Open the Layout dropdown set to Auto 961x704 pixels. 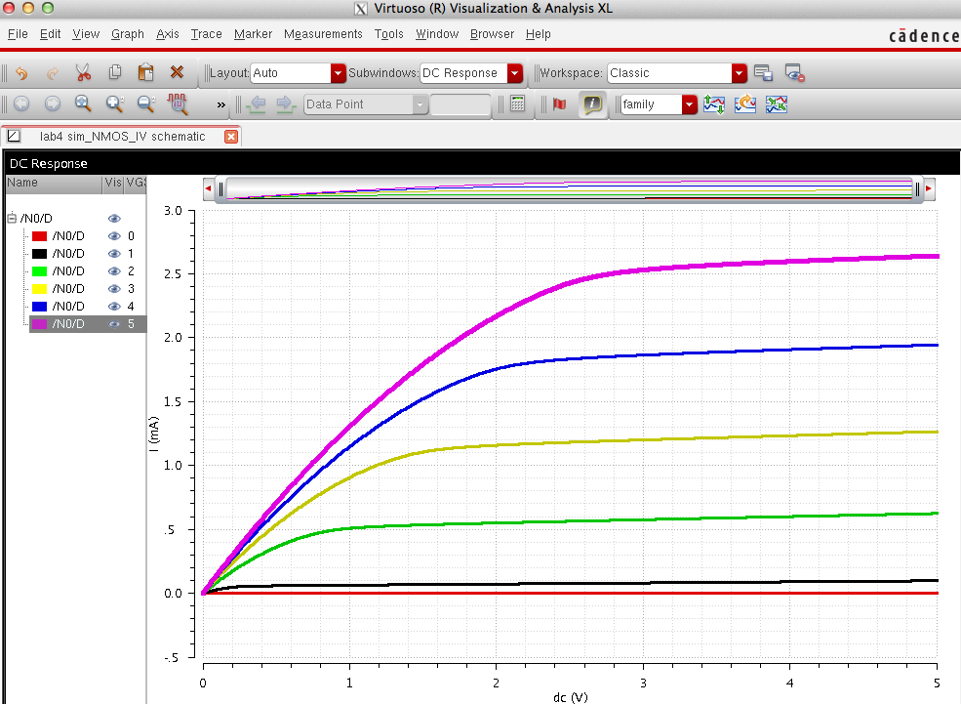pos(339,73)
